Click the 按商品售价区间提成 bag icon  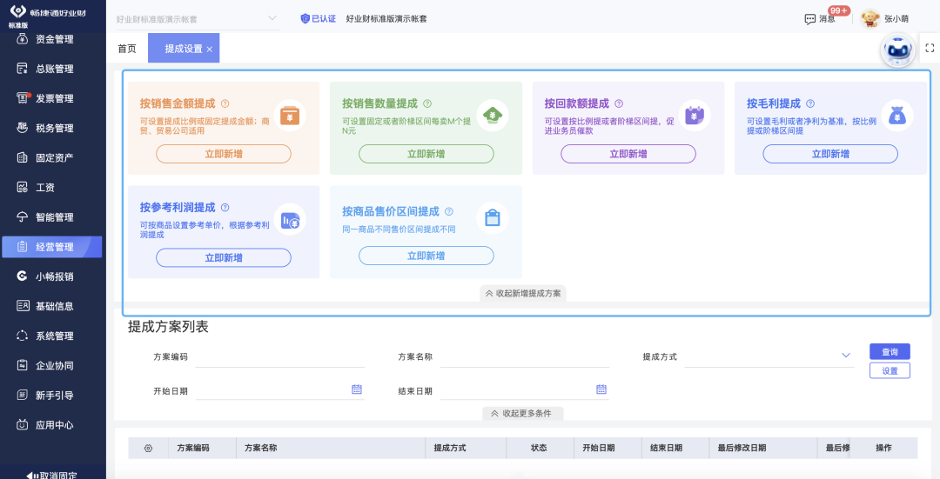pyautogui.click(x=493, y=218)
